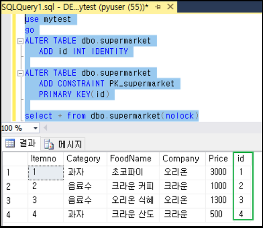The width and height of the screenshot is (263, 228).
Task: Close the SQLQuery1.sql query tab
Action: click(170, 7)
